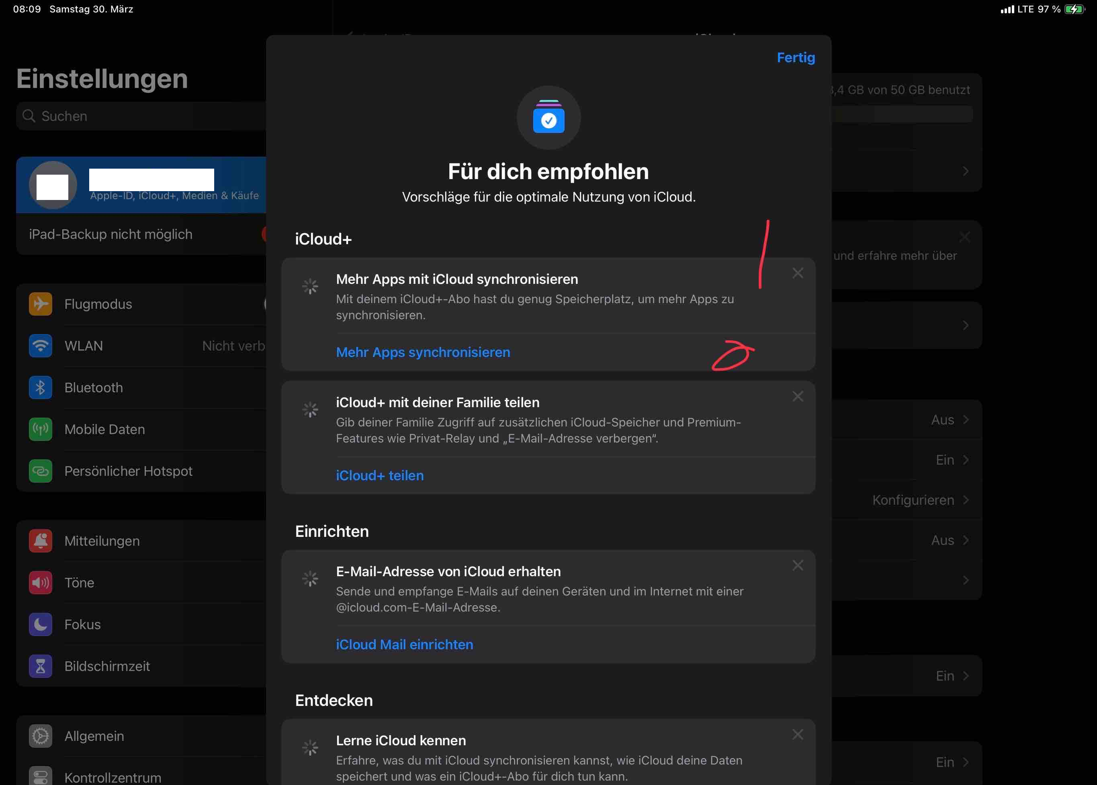Tap the Mitteilungen bell icon
The height and width of the screenshot is (785, 1097).
coord(41,541)
